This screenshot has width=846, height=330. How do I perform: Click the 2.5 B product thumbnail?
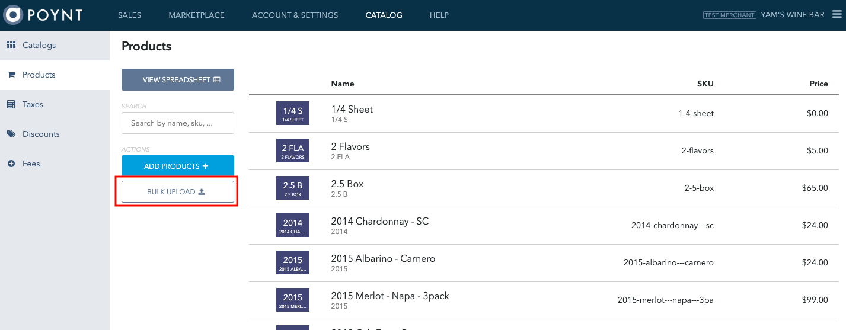tap(293, 188)
